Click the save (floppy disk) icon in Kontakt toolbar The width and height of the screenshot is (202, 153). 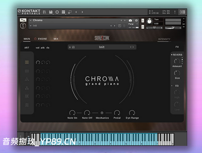51,12
